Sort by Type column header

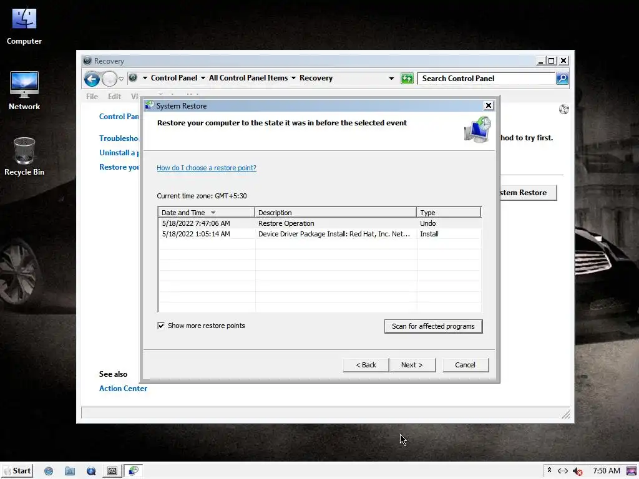tap(449, 213)
